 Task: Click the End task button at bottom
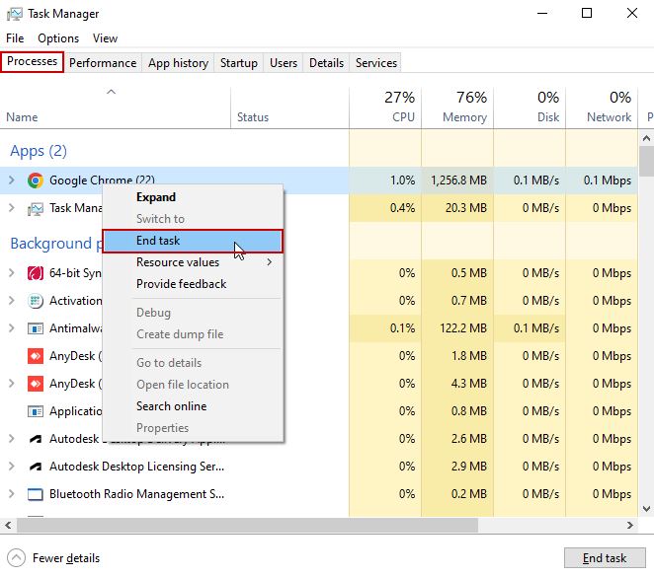pyautogui.click(x=605, y=558)
